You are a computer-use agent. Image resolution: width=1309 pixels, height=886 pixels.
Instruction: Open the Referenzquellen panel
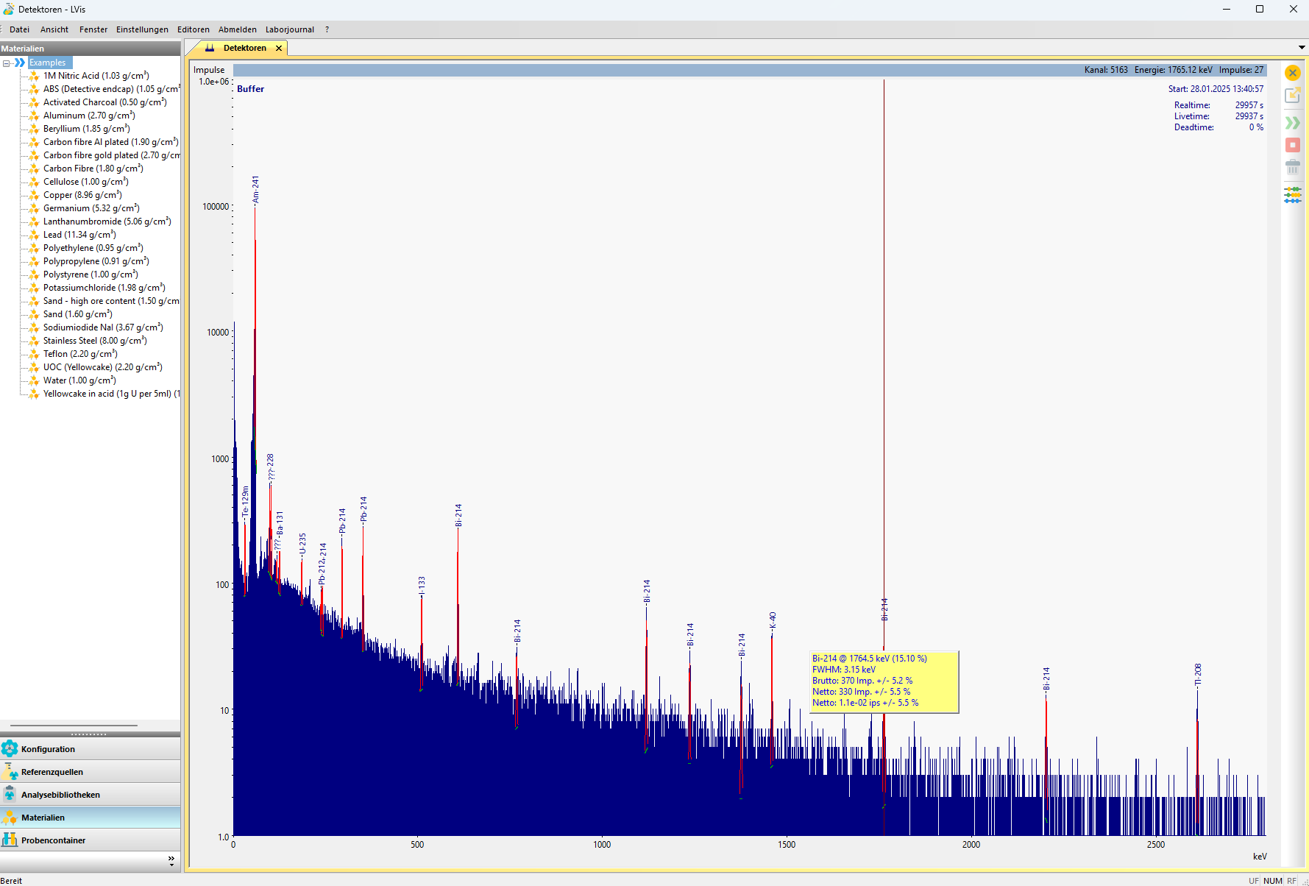click(52, 772)
